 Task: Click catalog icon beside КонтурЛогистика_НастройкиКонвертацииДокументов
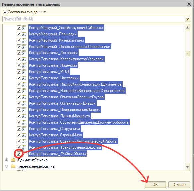coord(24,84)
